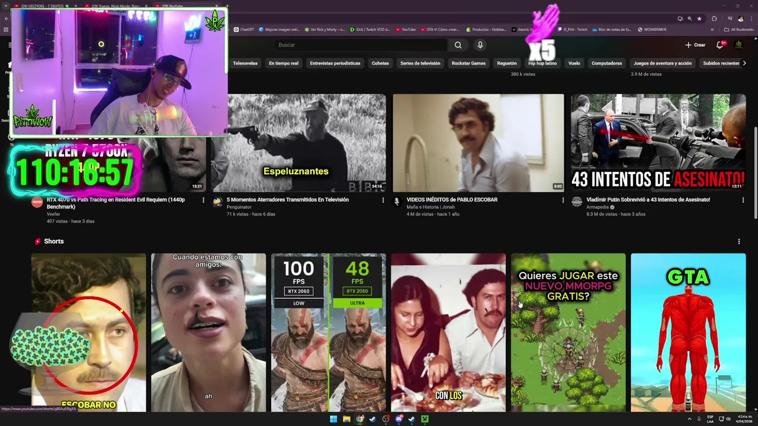Open the GTA V: Cómo crear bookmark
The width and height of the screenshot is (758, 426).
tap(439, 29)
